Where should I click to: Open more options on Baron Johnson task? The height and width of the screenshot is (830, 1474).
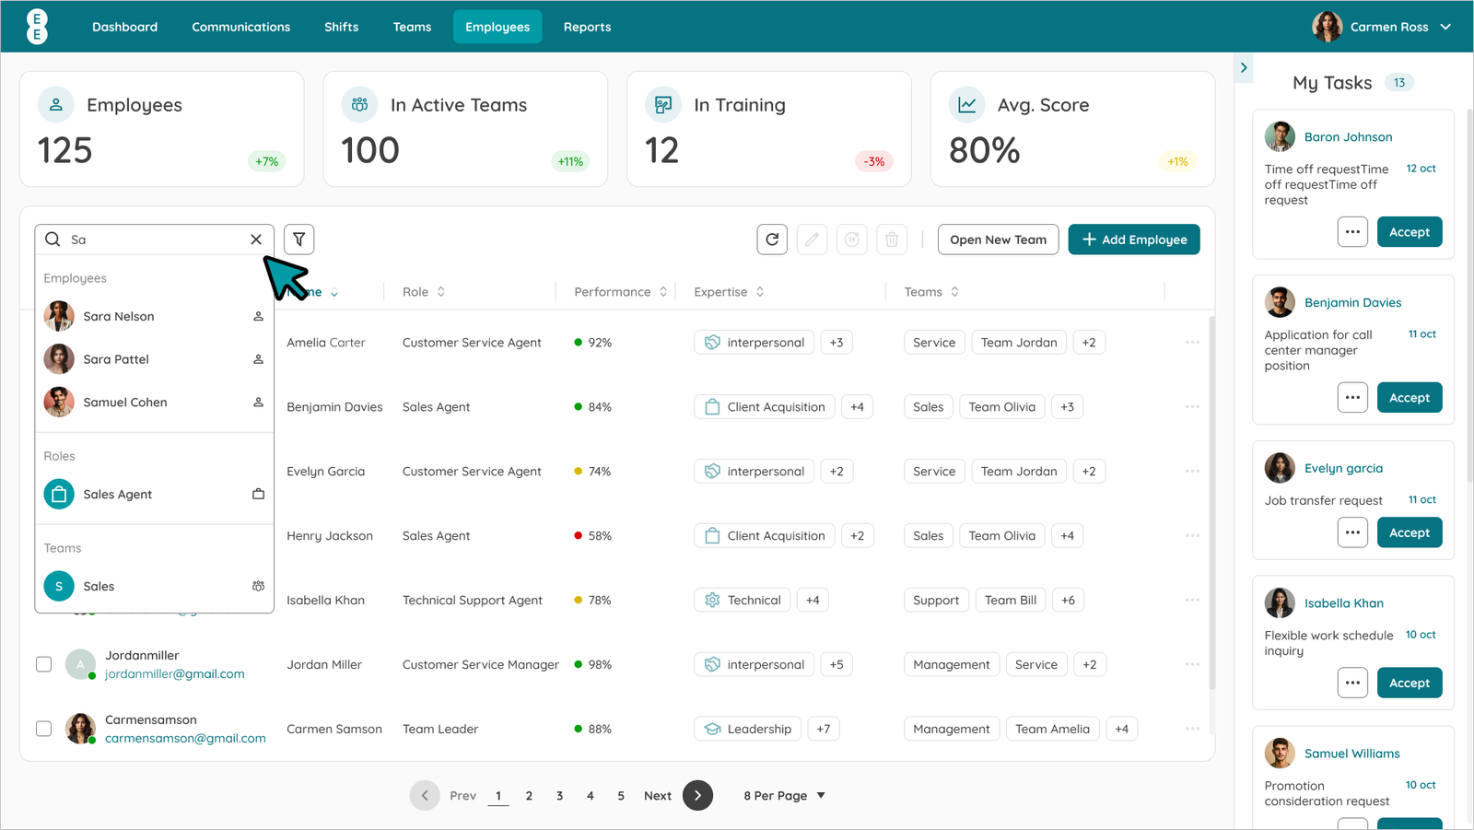(x=1352, y=232)
